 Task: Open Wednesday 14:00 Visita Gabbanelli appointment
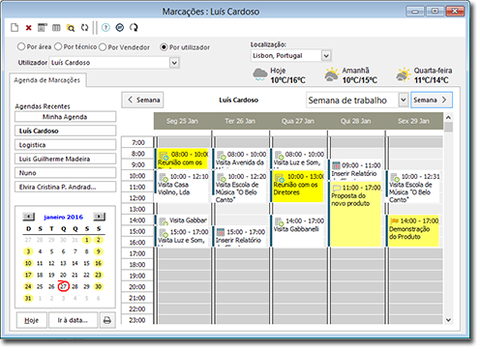click(297, 231)
